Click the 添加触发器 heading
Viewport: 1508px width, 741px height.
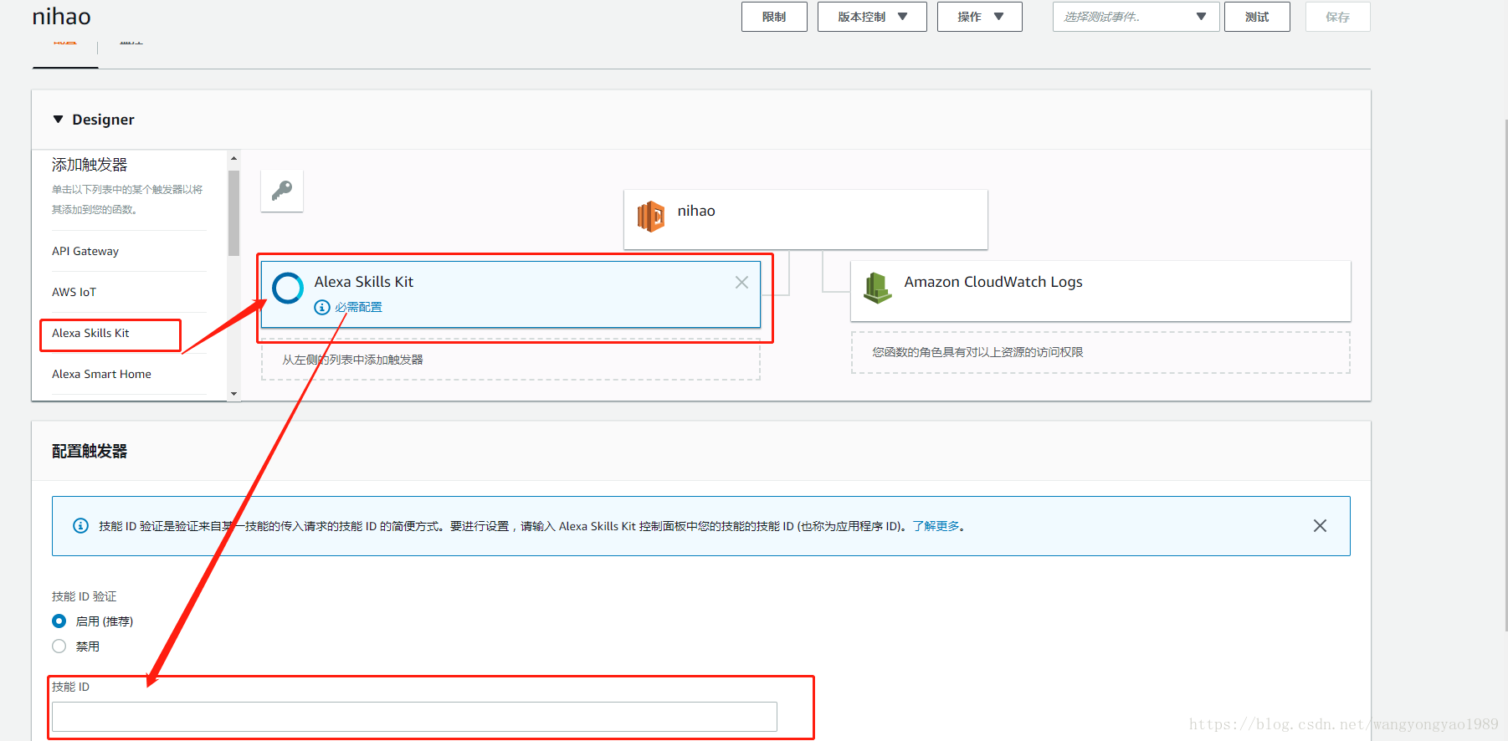point(90,165)
